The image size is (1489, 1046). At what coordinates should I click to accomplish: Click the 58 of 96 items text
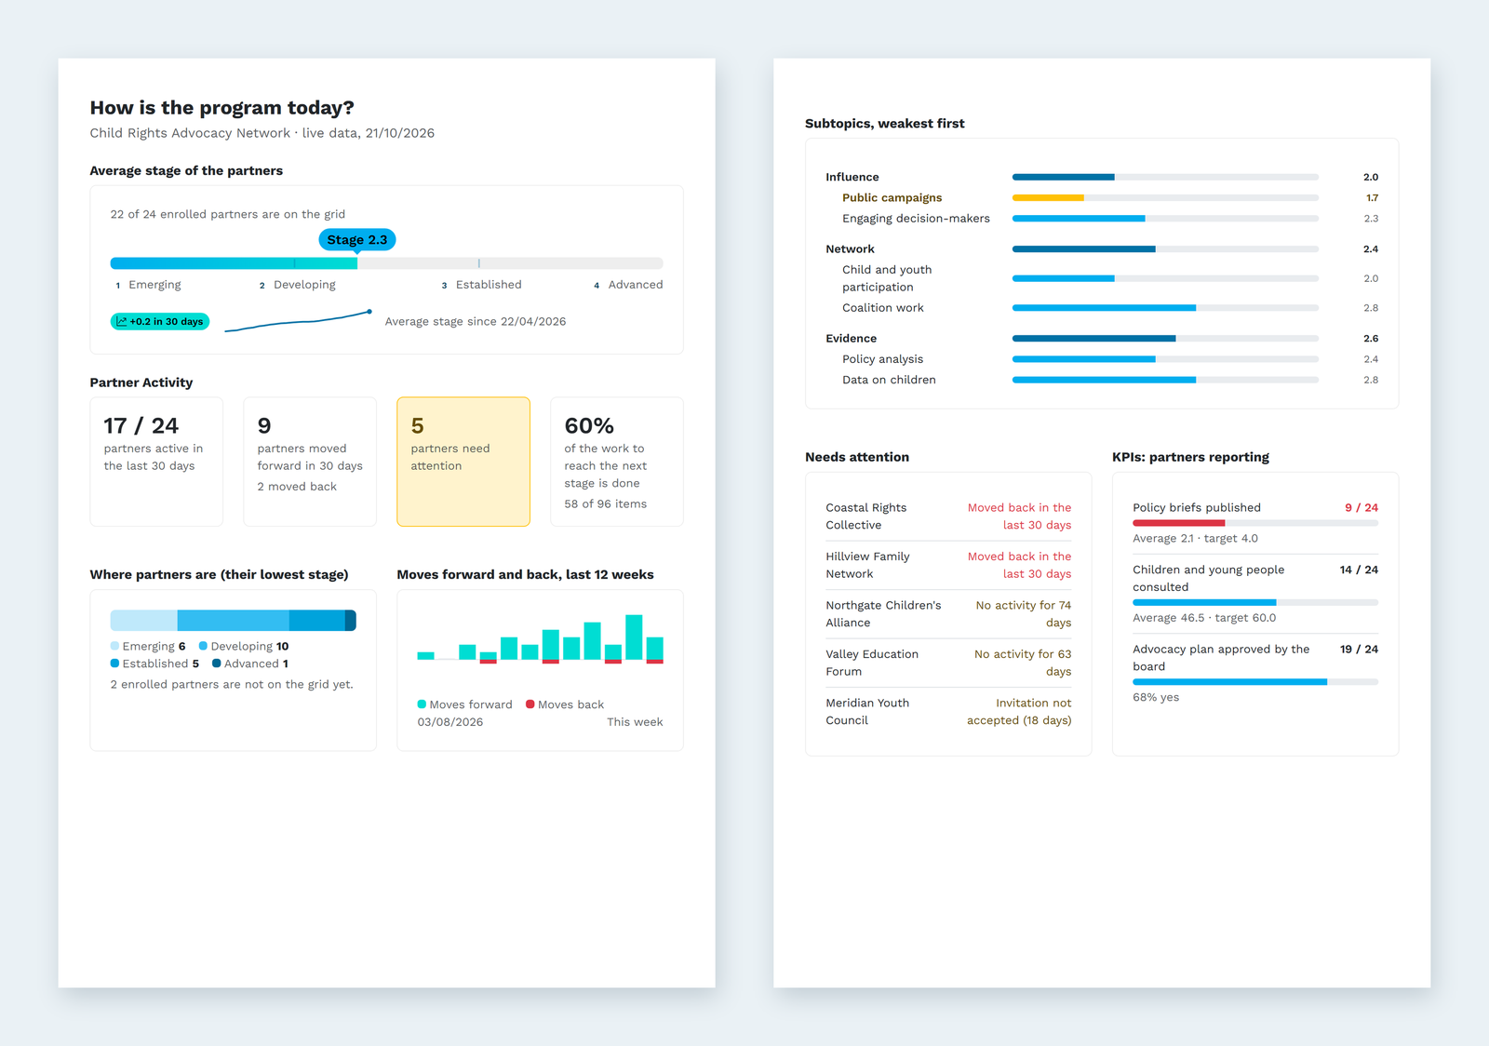click(x=606, y=504)
